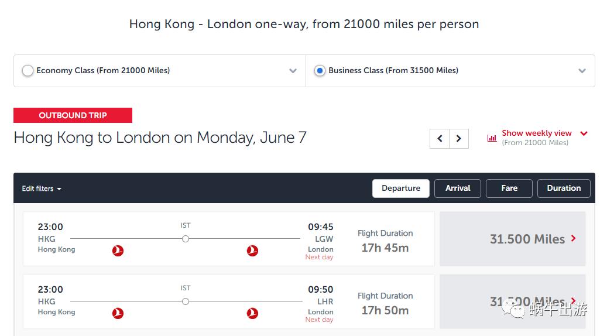This screenshot has height=336, width=607.
Task: Click IST stopover marker on LGW flight
Action: pyautogui.click(x=186, y=239)
